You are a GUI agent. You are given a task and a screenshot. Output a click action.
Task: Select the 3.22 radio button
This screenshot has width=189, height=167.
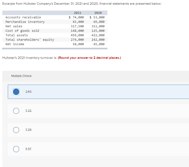click(x=16, y=111)
